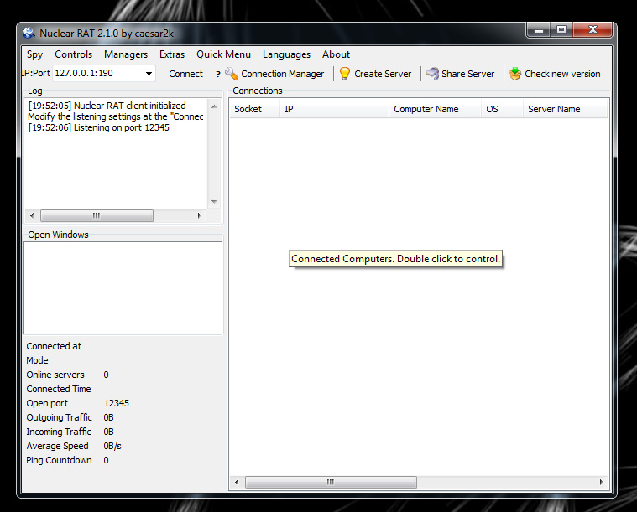Open the Managers menu
The image size is (637, 512).
(x=126, y=54)
